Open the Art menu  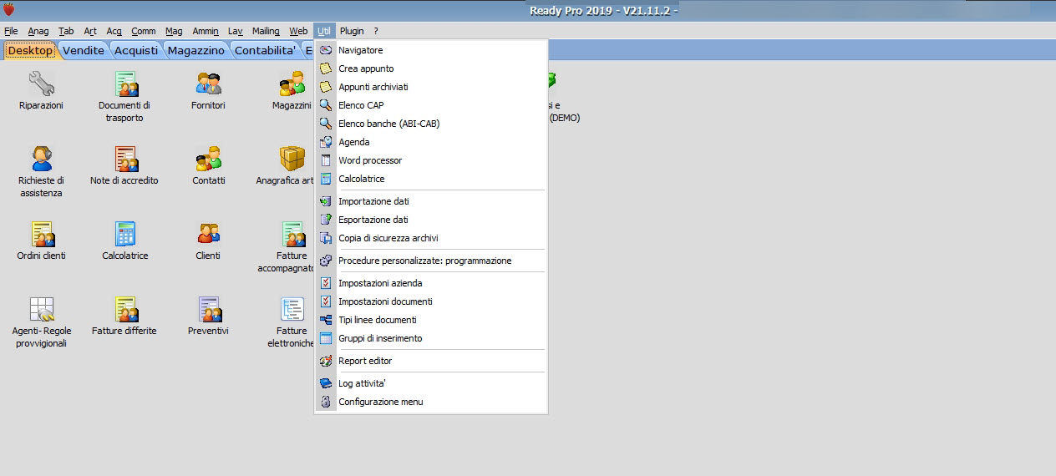90,31
